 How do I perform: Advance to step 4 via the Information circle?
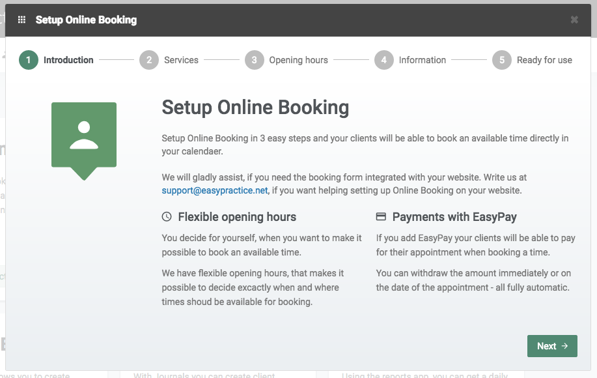pyautogui.click(x=384, y=60)
